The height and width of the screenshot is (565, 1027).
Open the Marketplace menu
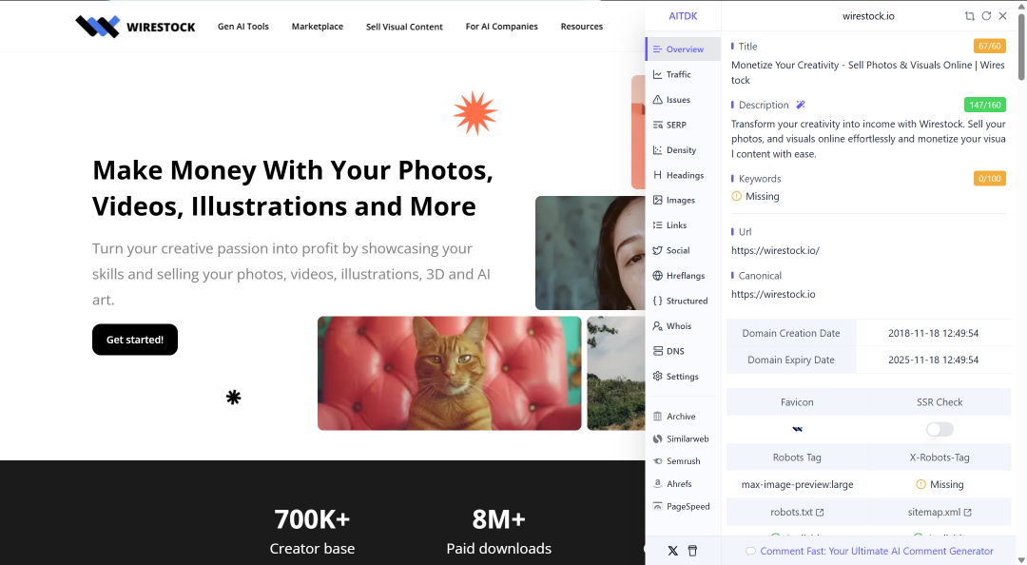(317, 27)
